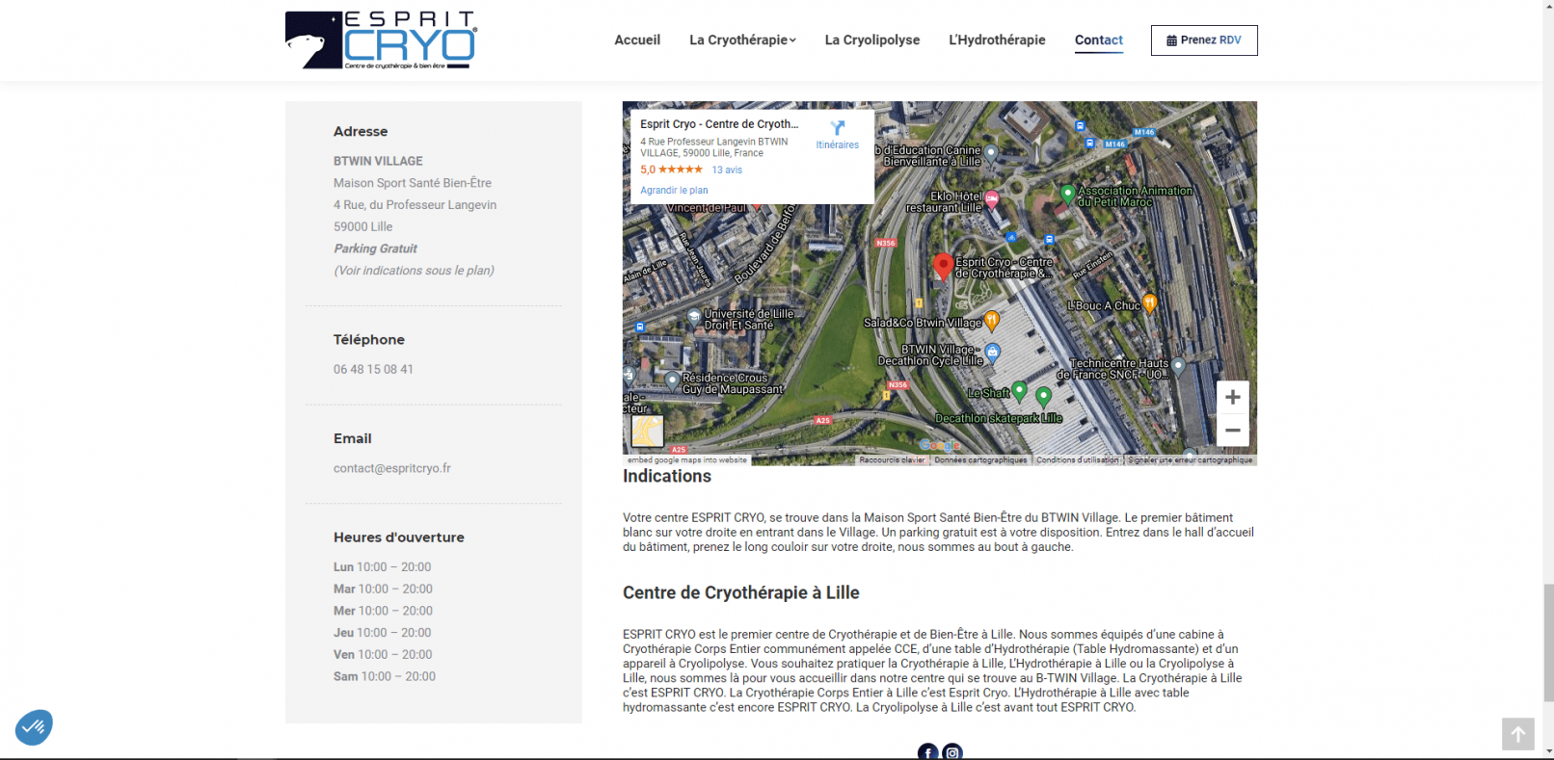Go to the Accueil page
Screen dimensions: 1554x760
[x=637, y=40]
